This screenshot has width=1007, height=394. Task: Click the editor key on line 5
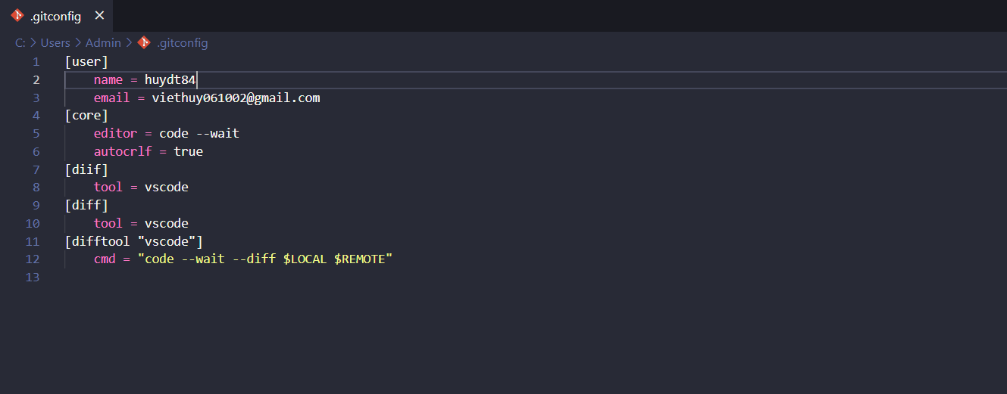pyautogui.click(x=115, y=134)
